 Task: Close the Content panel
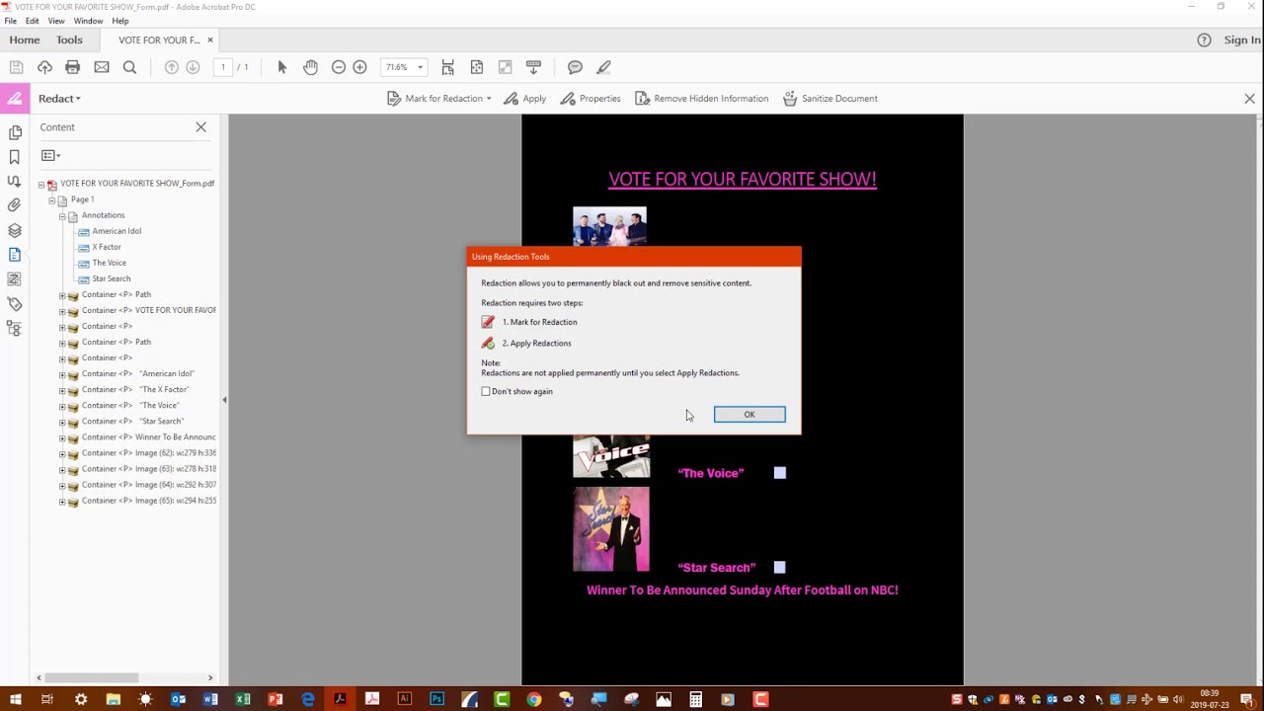coord(201,127)
